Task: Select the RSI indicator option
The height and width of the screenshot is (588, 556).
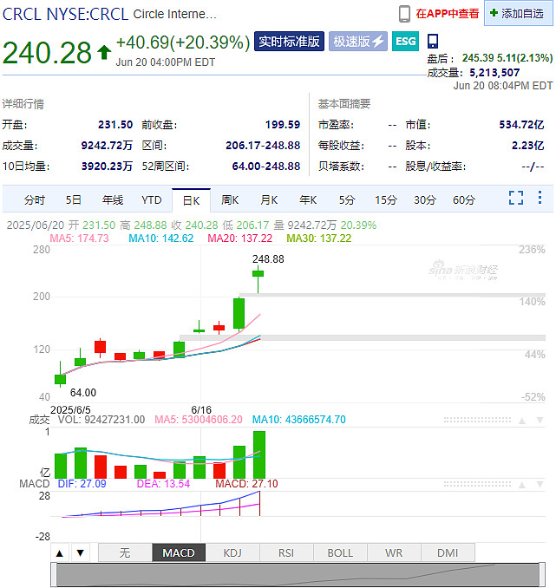Action: 286,553
